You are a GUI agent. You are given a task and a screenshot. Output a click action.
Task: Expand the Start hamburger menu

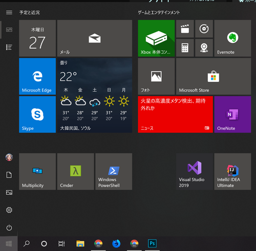pos(9,12)
